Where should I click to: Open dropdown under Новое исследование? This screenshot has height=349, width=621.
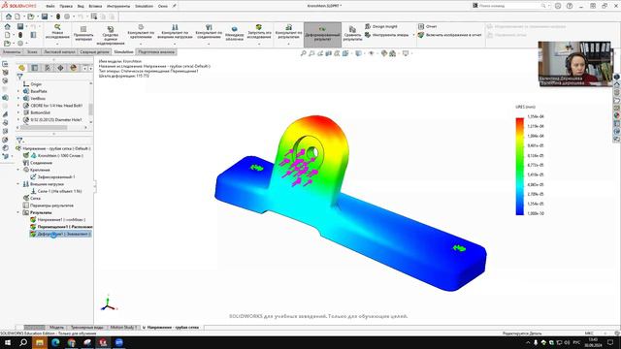point(57,44)
